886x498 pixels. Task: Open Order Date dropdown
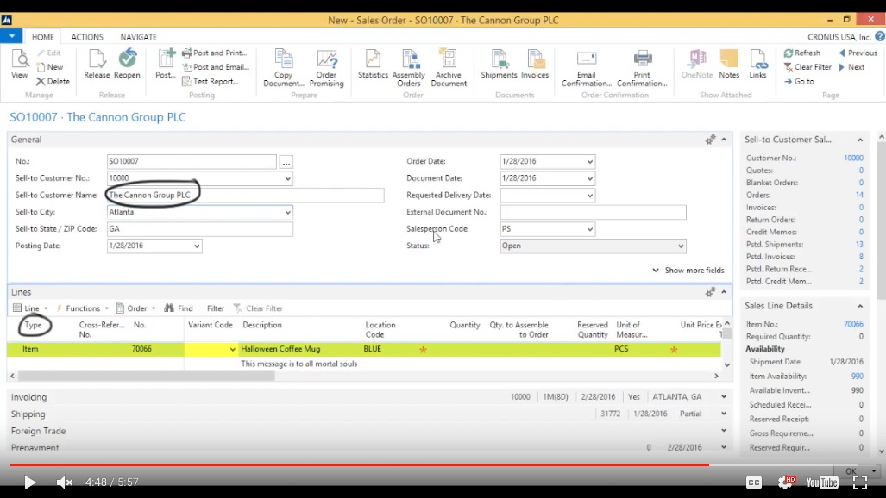pos(589,161)
